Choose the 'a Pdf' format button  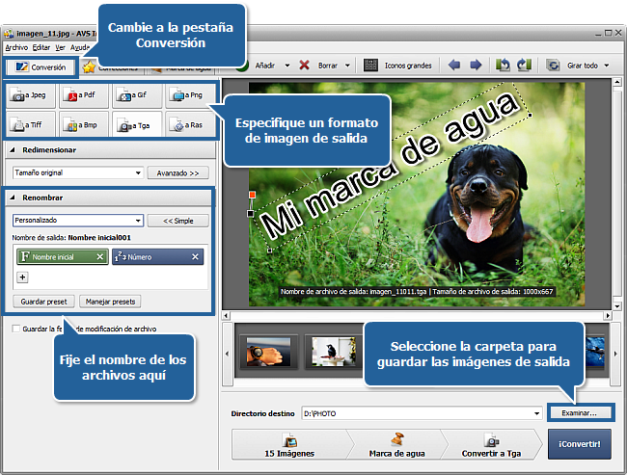(x=83, y=96)
